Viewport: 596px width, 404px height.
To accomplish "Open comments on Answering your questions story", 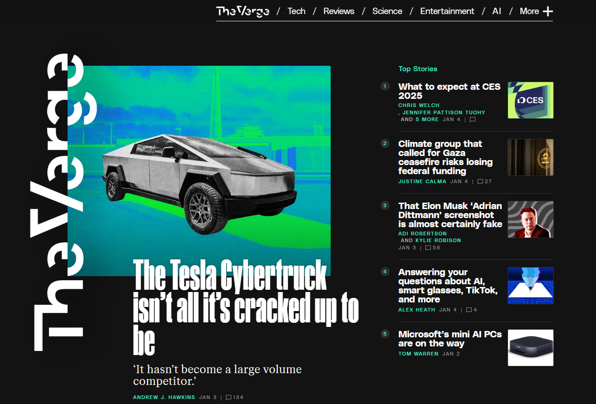I will (472, 310).
